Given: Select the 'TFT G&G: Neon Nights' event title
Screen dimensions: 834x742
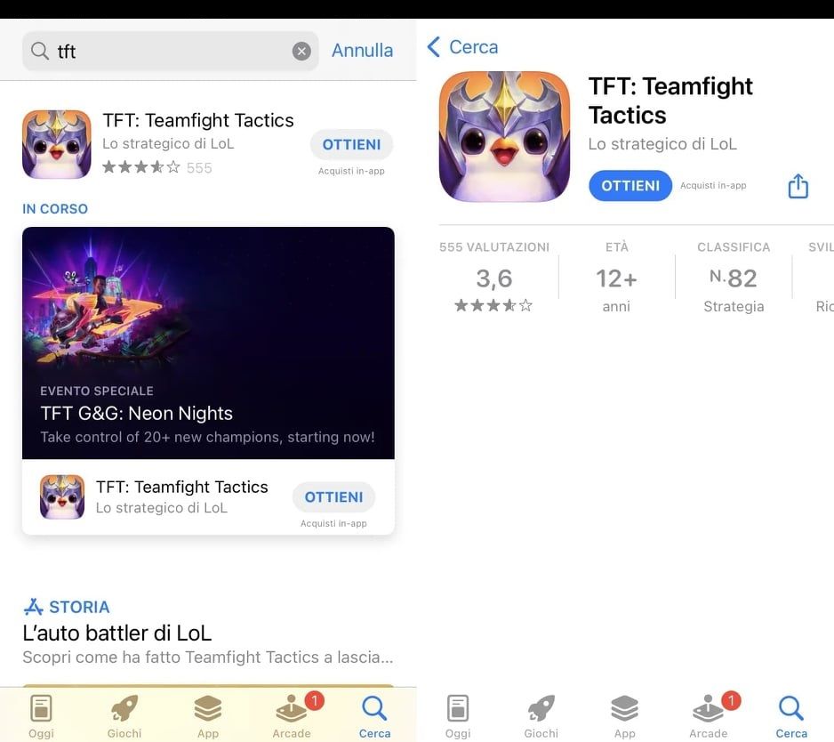Looking at the screenshot, I should pos(137,413).
